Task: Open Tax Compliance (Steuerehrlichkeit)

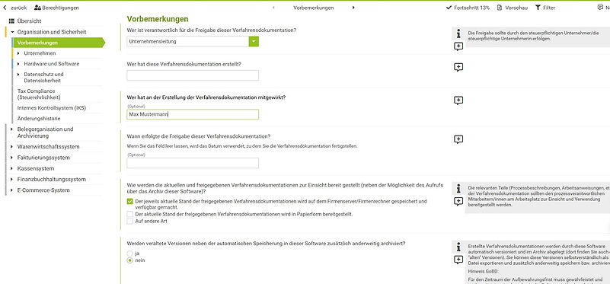Action: (39, 94)
